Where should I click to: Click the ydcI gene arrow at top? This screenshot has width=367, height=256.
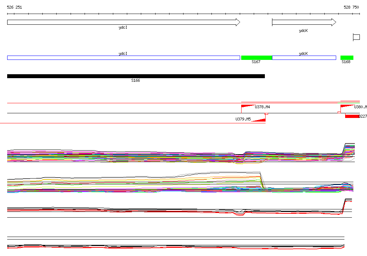[124, 22]
